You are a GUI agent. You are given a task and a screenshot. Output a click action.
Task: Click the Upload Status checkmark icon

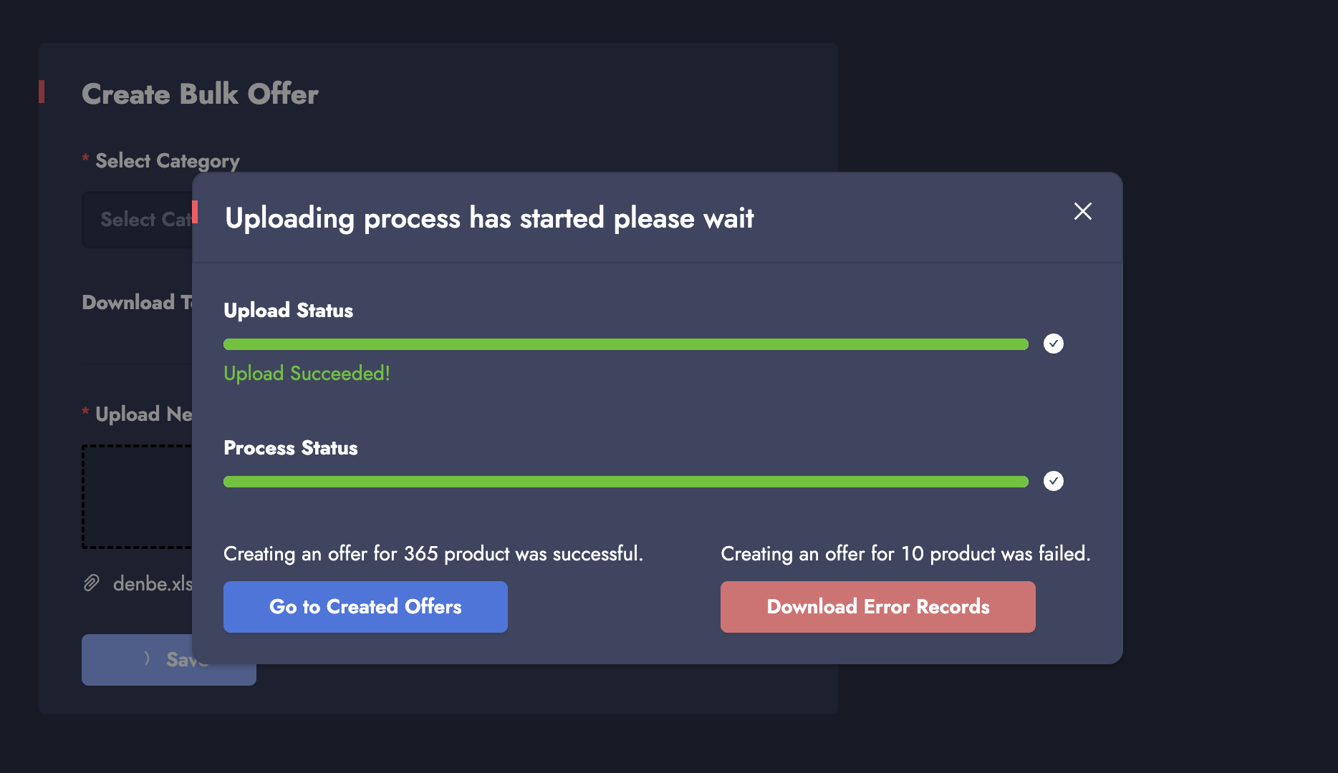pos(1053,344)
